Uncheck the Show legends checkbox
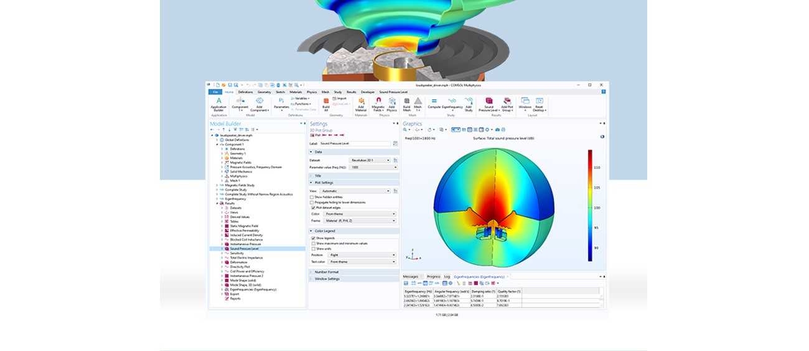Image resolution: width=809 pixels, height=351 pixels. (312, 238)
